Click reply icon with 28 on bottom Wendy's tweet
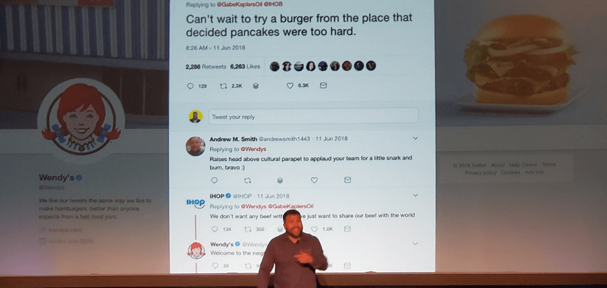Image resolution: width=607 pixels, height=288 pixels. coord(215,265)
